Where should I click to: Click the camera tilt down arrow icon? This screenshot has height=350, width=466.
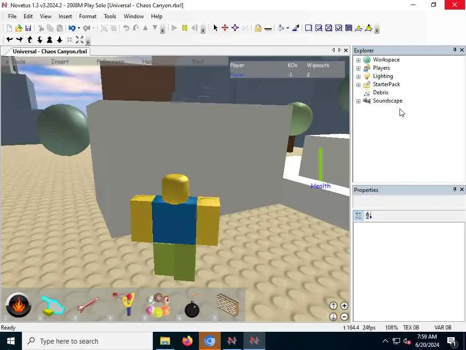(40, 40)
